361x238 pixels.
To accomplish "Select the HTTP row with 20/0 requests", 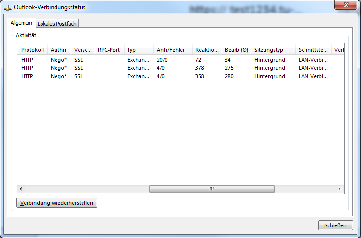I will (x=180, y=60).
